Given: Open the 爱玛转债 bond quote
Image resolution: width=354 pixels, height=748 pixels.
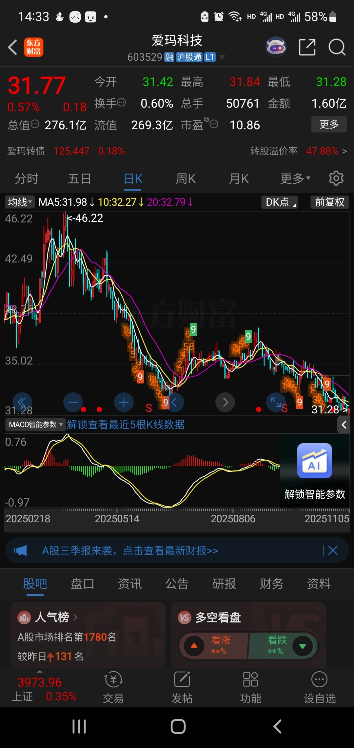Looking at the screenshot, I should pyautogui.click(x=66, y=151).
